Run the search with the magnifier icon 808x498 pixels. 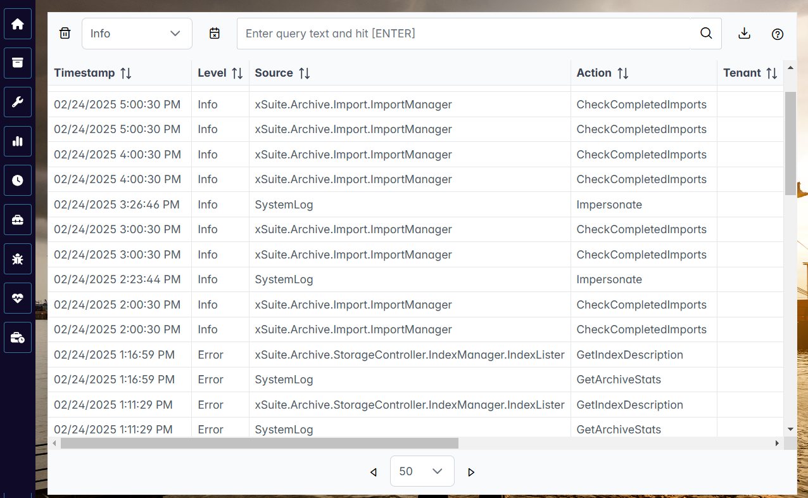click(x=705, y=34)
